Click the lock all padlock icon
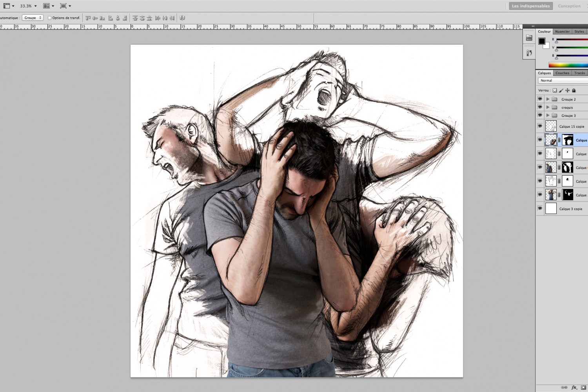Image resolution: width=588 pixels, height=392 pixels. pyautogui.click(x=574, y=91)
